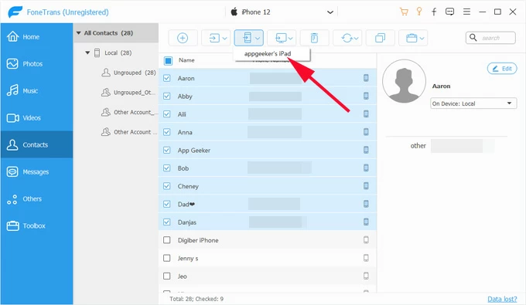Screen dimensions: 526x305
Task: Click the contacts search field
Action: (490, 38)
